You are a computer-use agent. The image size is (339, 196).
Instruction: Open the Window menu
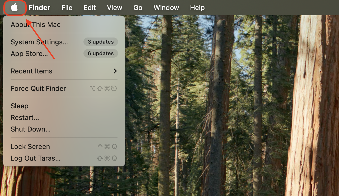(166, 7)
